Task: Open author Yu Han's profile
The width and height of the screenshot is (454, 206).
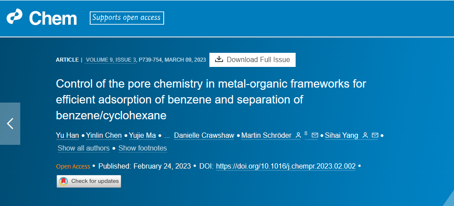Action: (67, 135)
